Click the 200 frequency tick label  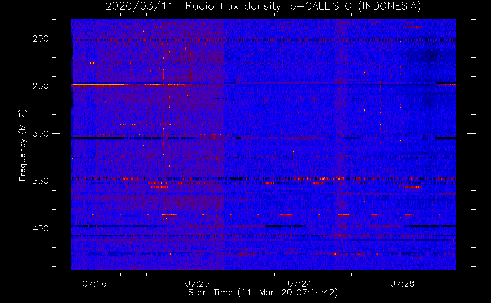click(41, 38)
